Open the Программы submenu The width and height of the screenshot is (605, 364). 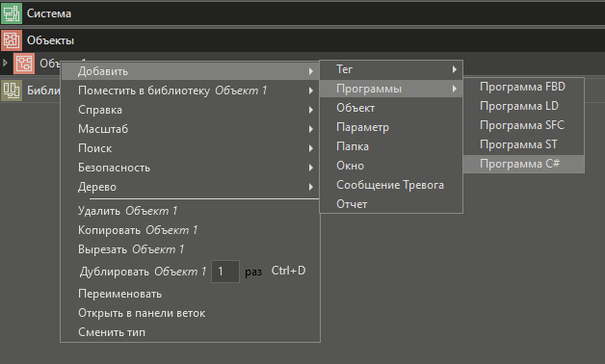click(x=391, y=89)
